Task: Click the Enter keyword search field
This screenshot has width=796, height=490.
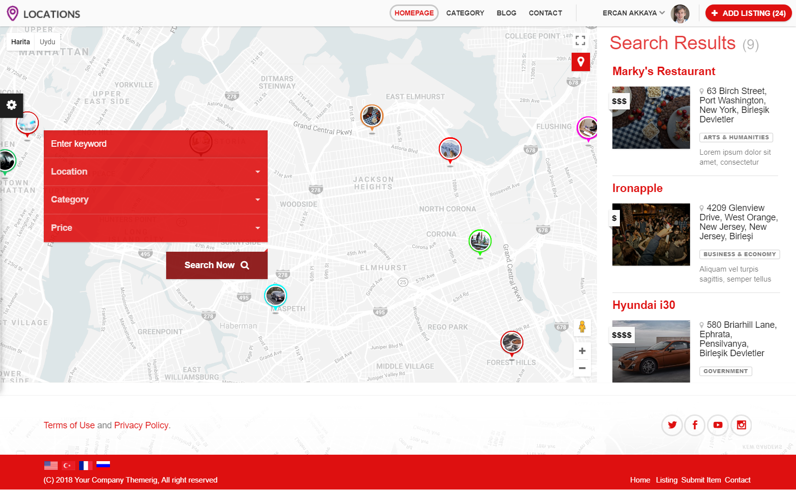Action: 156,144
